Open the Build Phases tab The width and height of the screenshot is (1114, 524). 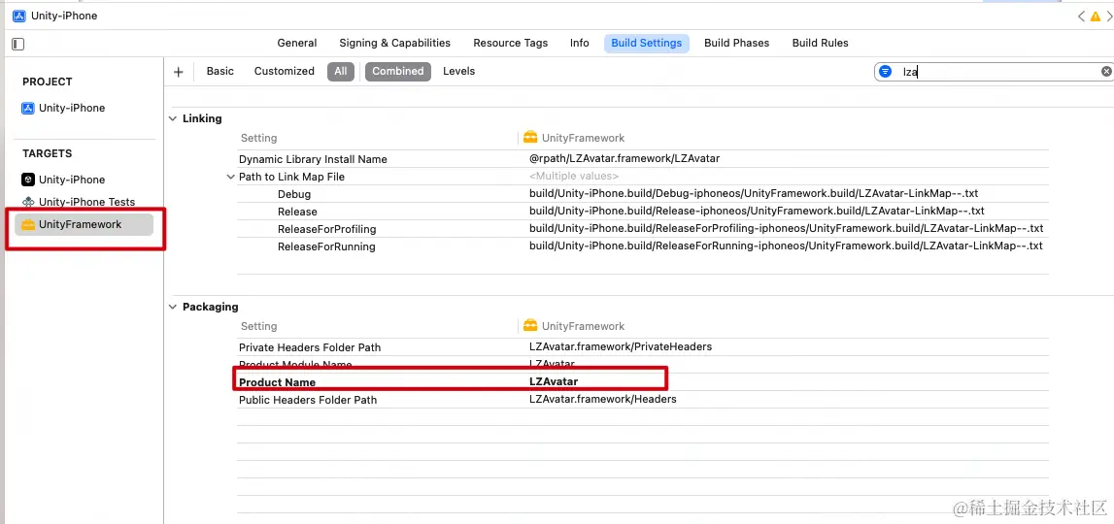(x=737, y=43)
